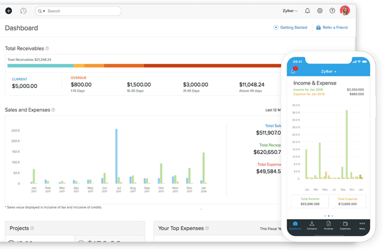Screen dimensions: 384x252
Task: Click the quick create plus icon
Action: [8, 11]
